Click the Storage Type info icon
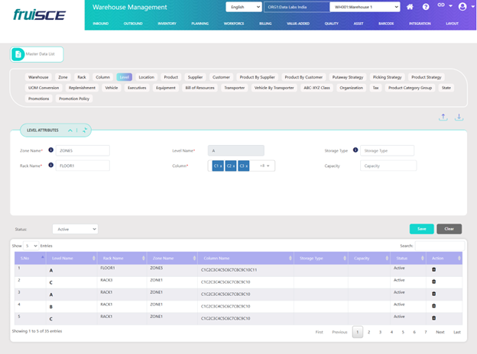This screenshot has width=477, height=354. click(355, 150)
